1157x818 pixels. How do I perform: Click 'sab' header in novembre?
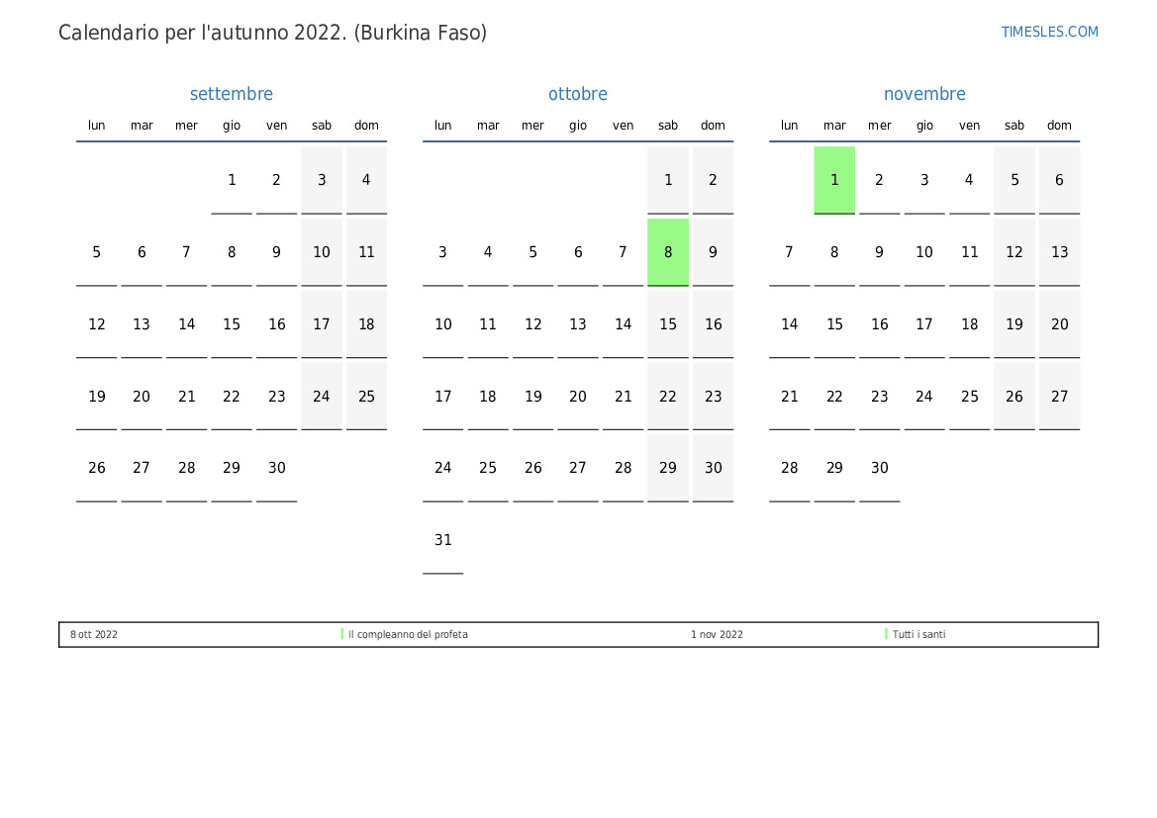pyautogui.click(x=1014, y=126)
